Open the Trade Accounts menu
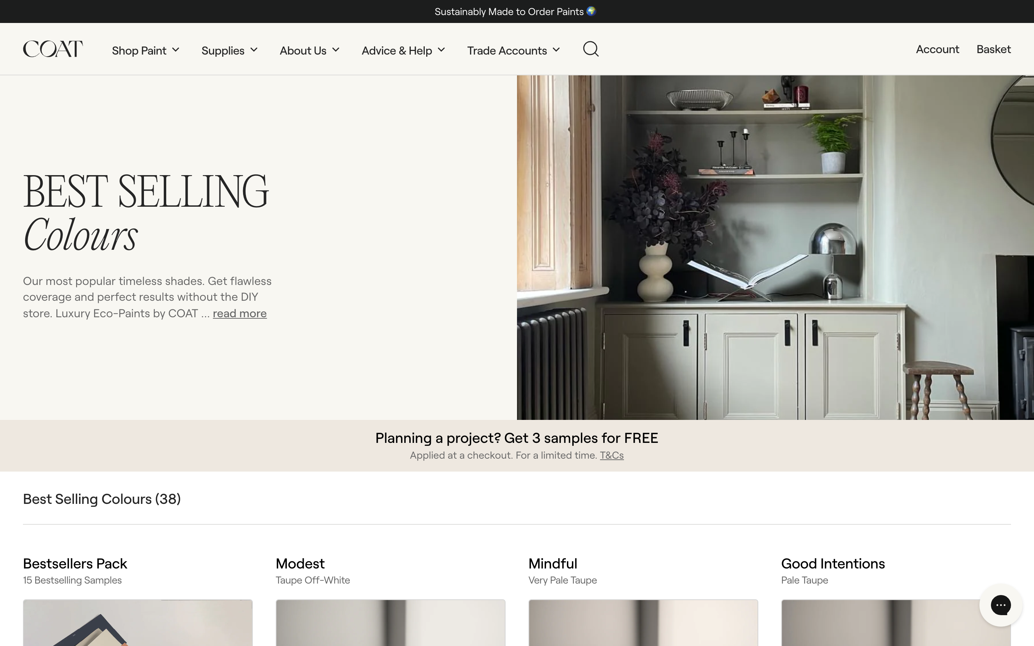Image resolution: width=1034 pixels, height=646 pixels. pos(513,50)
